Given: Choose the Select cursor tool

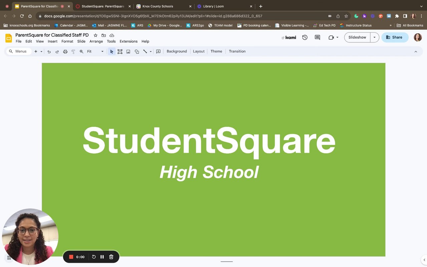Looking at the screenshot, I should click(112, 51).
